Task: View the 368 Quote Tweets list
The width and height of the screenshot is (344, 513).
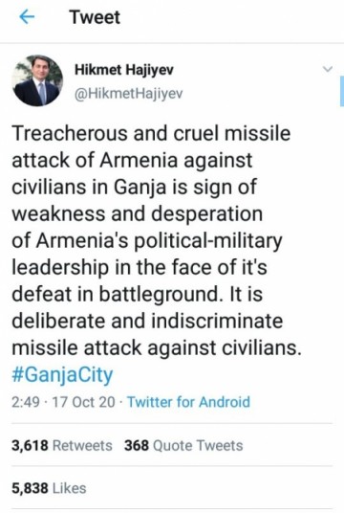Action: tap(183, 446)
